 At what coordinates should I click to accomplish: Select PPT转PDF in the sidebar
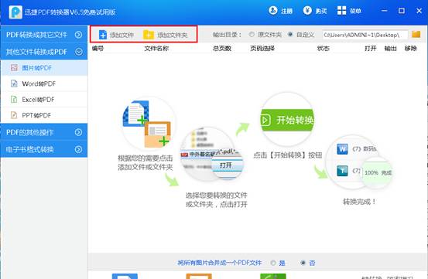point(44,115)
